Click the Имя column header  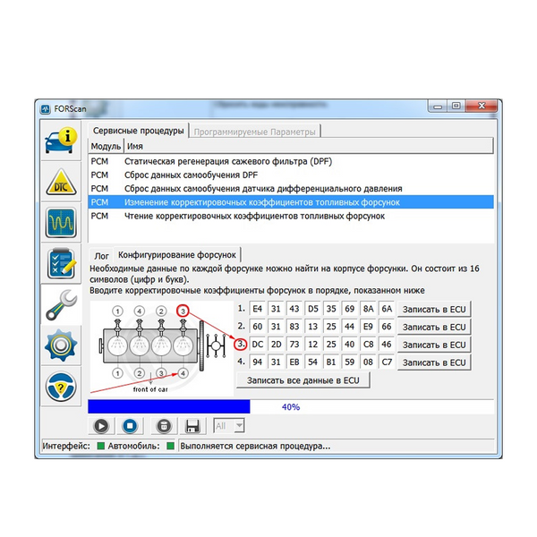click(308, 147)
